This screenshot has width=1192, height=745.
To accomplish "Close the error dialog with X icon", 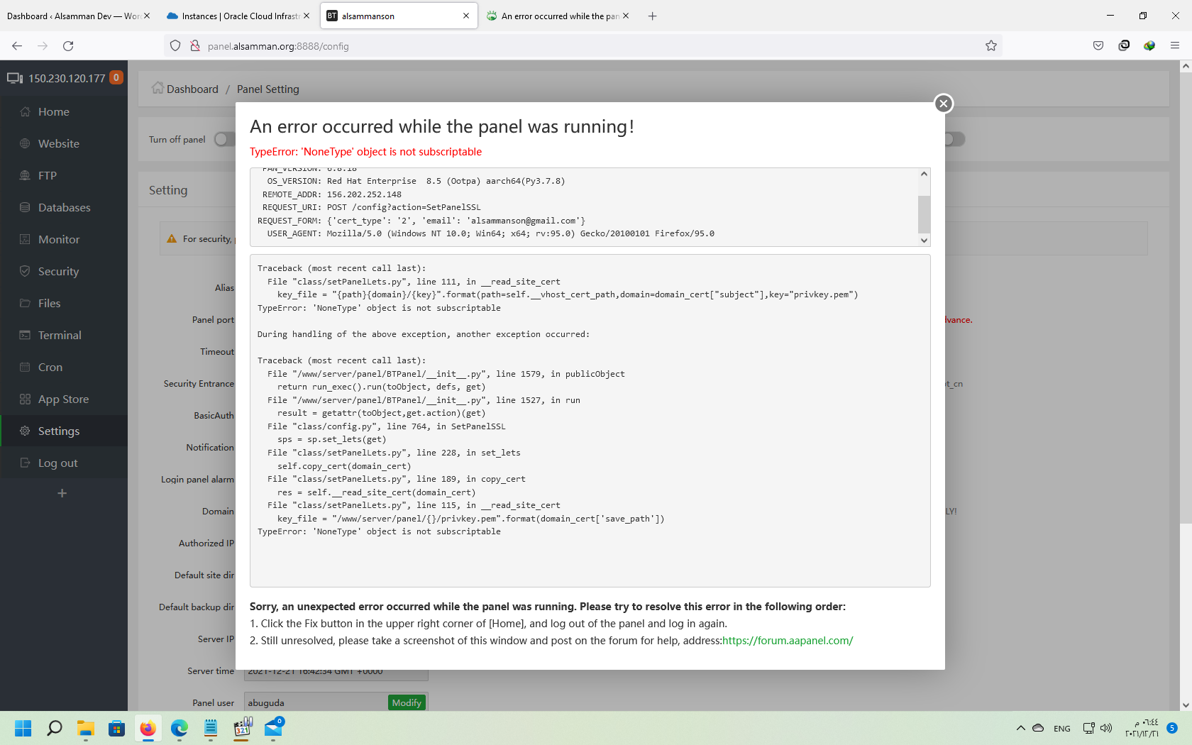I will 943,104.
